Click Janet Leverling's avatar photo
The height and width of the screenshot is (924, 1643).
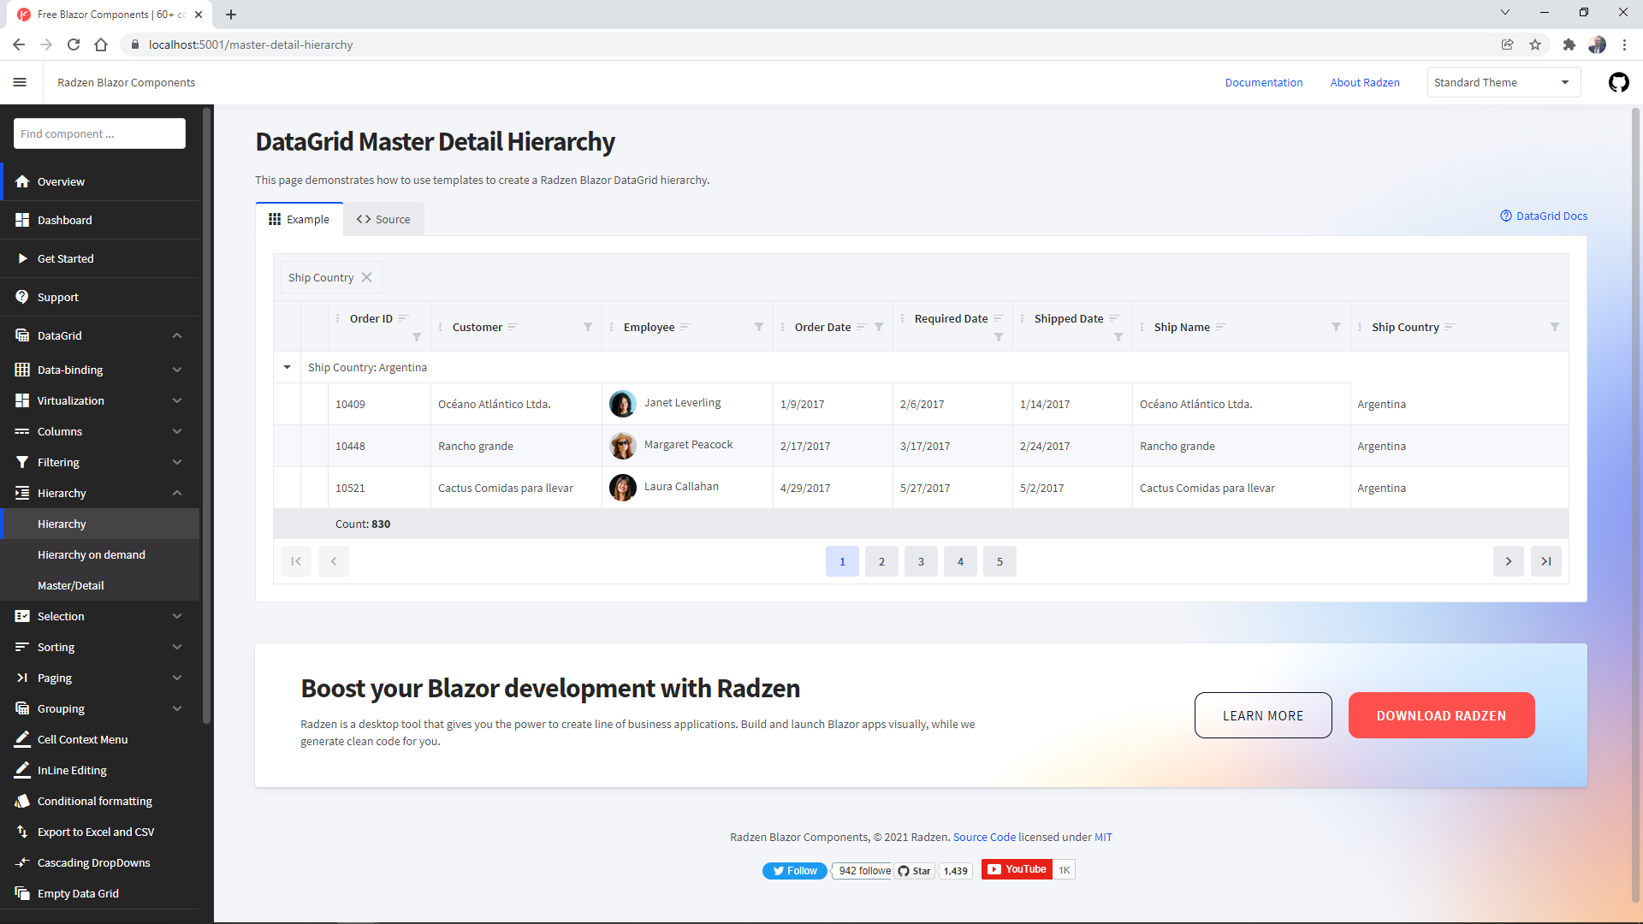click(622, 404)
